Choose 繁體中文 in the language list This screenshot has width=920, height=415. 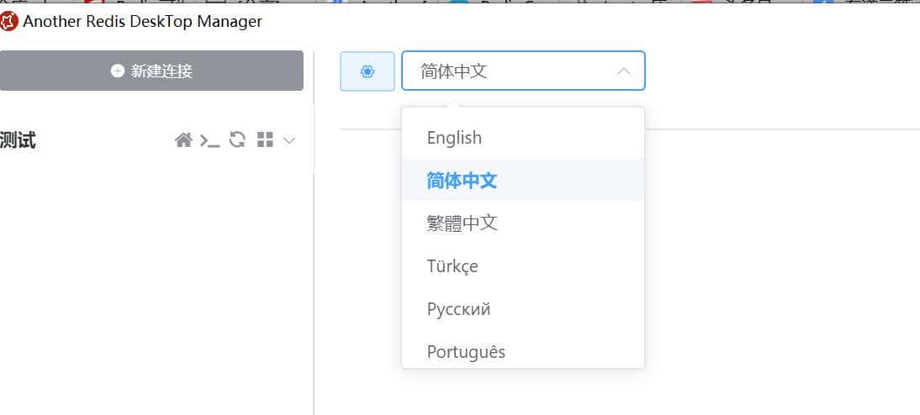[x=523, y=223]
